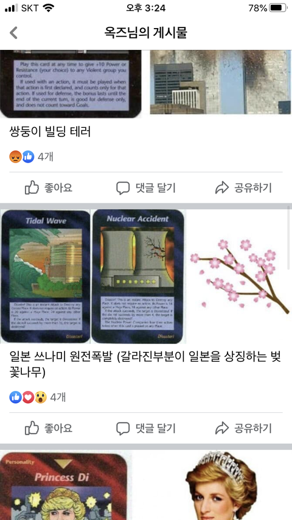Open the 4개 reaction count under towers post
The width and height of the screenshot is (292, 520).
tap(46, 156)
